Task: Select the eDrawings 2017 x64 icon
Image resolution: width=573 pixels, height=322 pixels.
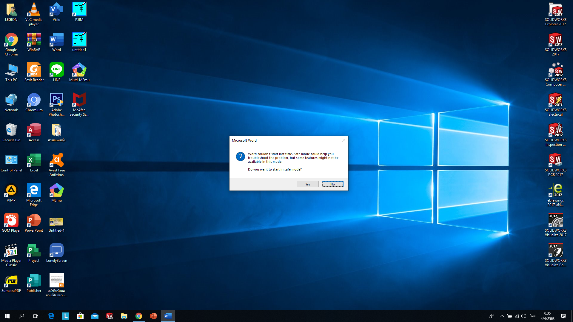Action: [555, 195]
